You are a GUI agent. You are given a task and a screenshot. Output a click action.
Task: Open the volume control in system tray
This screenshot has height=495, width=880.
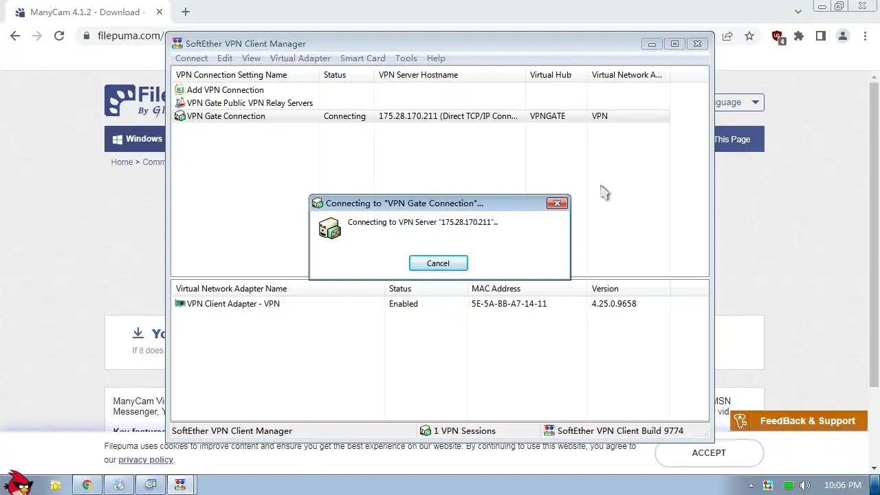(x=805, y=485)
